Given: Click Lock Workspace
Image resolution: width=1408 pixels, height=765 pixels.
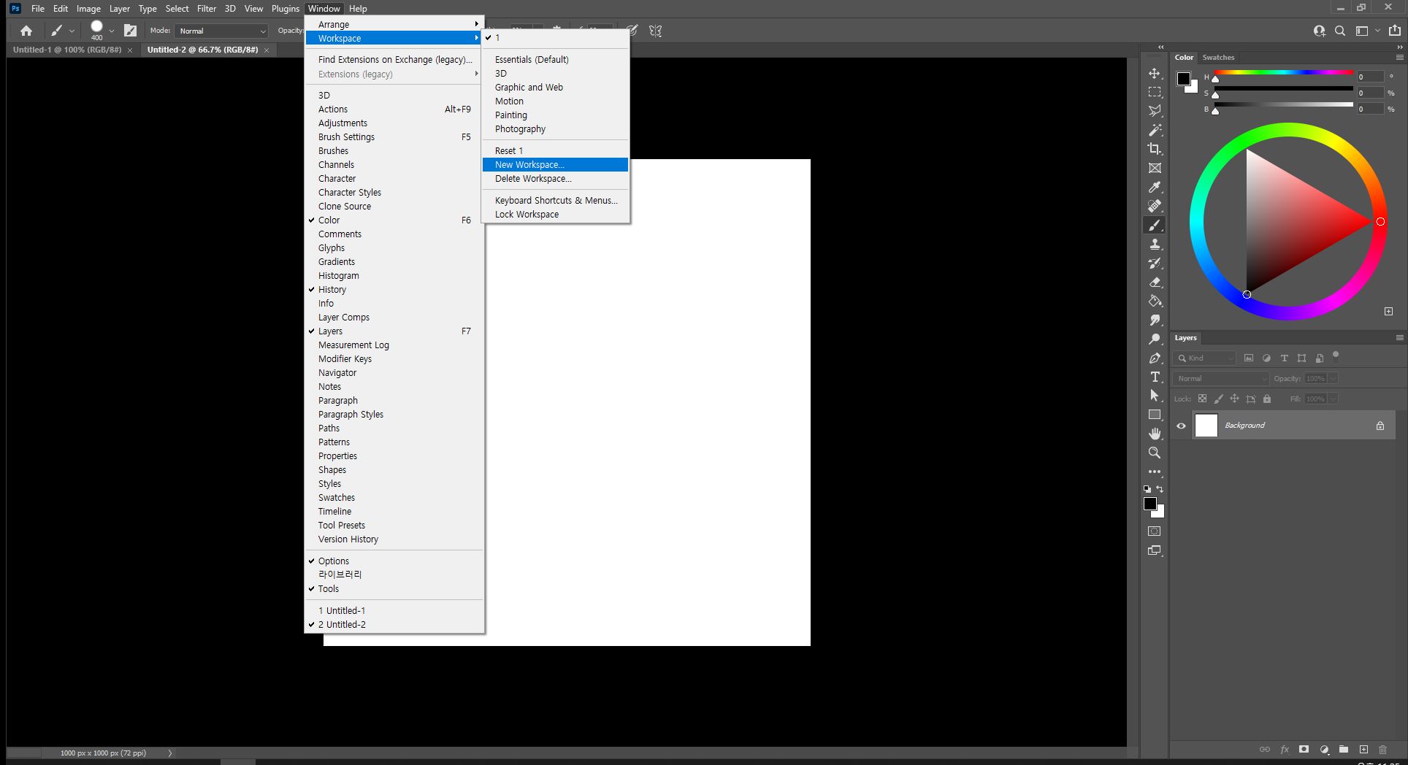Looking at the screenshot, I should click(555, 214).
